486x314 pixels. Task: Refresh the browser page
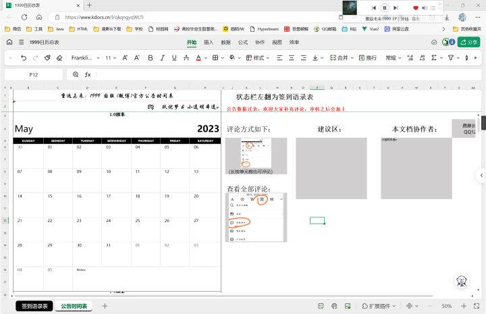(24, 17)
